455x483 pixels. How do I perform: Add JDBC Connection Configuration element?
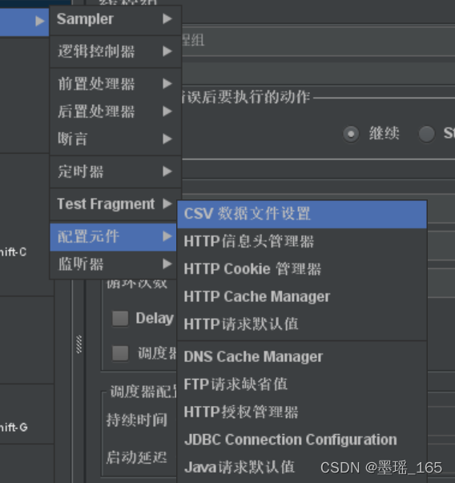(302, 440)
